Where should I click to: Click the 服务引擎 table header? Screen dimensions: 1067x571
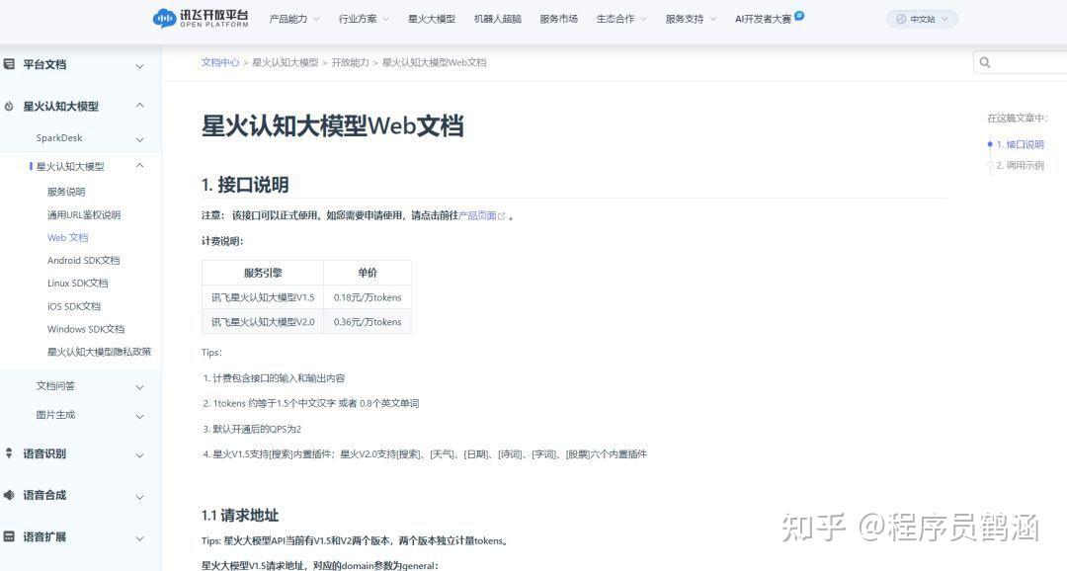(263, 273)
